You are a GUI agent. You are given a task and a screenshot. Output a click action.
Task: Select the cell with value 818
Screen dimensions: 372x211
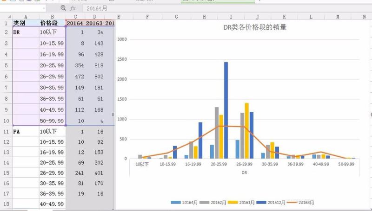[x=97, y=65]
